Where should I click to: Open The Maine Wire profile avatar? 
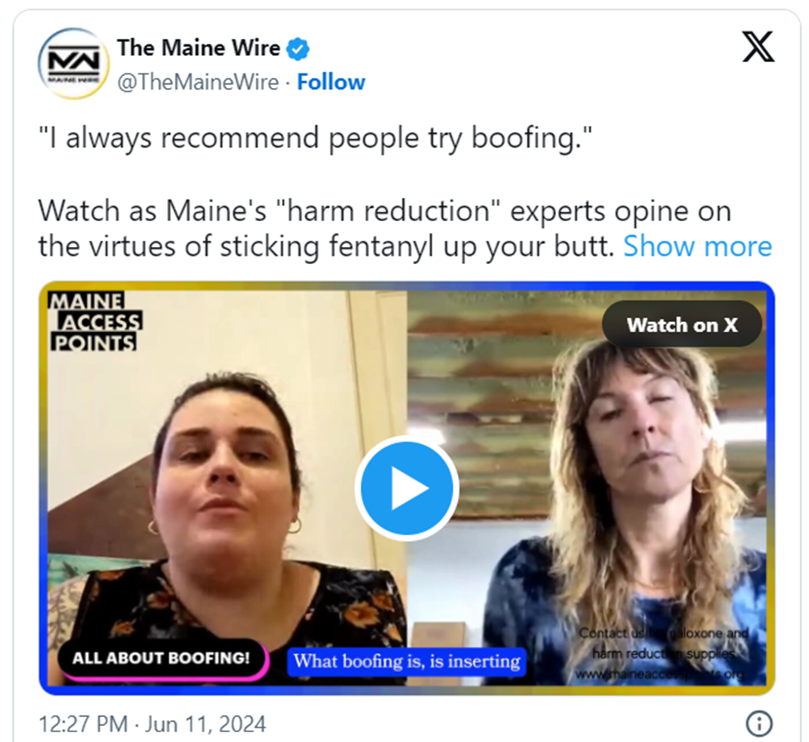tap(73, 64)
